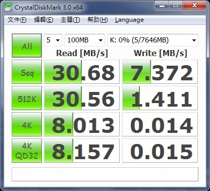The image size is (210, 191).
Task: Minimize the CrystalDiskMark window
Action: pos(162,6)
